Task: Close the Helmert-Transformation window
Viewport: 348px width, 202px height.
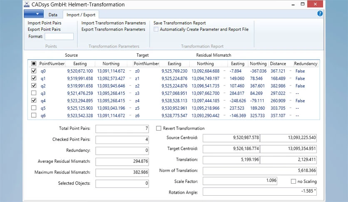Action: (x=315, y=4)
